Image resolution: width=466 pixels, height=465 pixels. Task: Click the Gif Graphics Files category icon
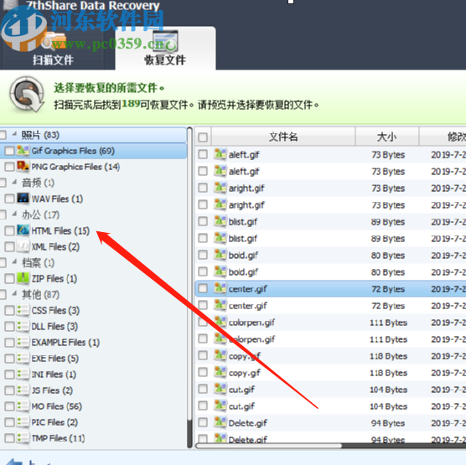pos(23,151)
